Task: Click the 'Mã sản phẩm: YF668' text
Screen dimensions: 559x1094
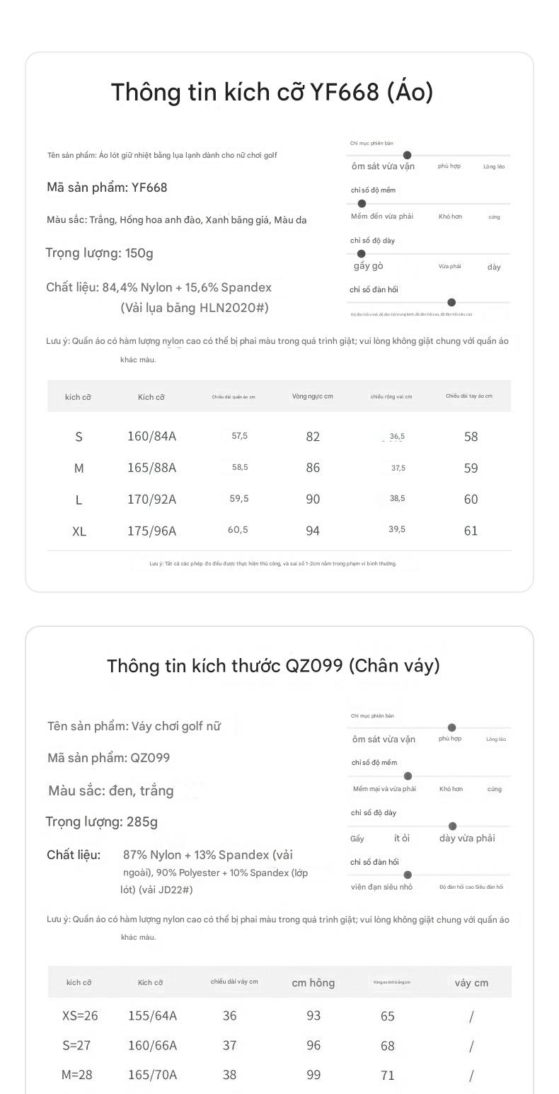Action: [x=107, y=188]
